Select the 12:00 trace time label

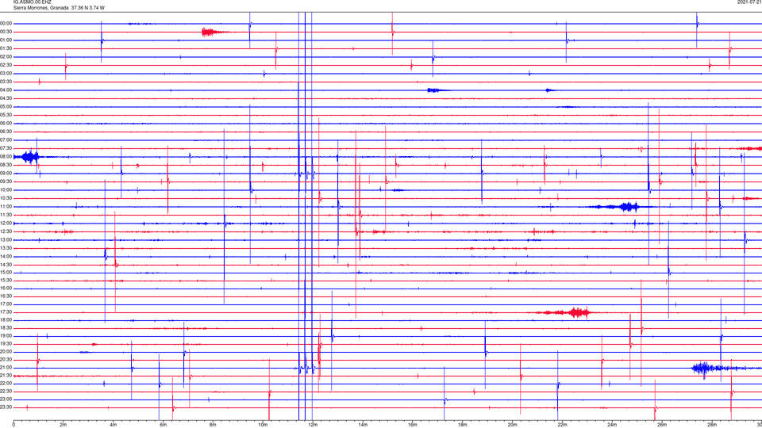(x=6, y=224)
